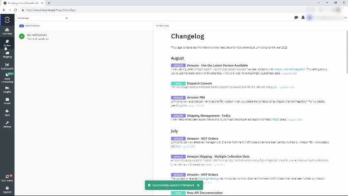Open MCF Orders 'here' link

(178, 147)
